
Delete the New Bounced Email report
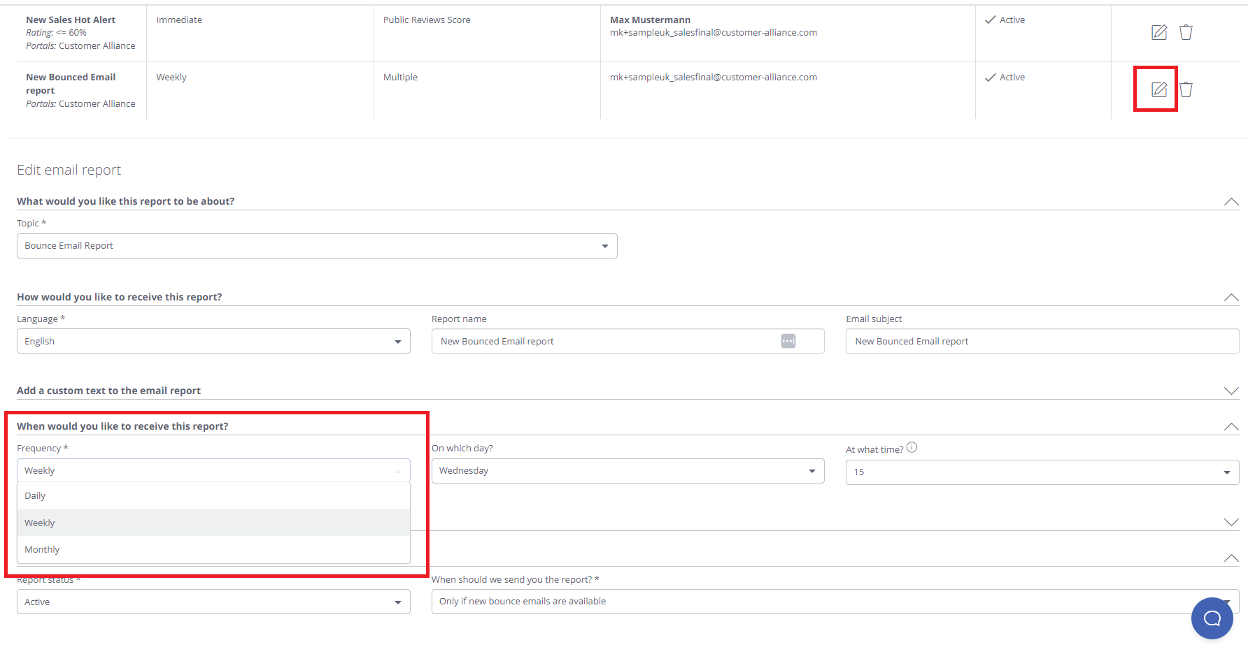point(1186,89)
